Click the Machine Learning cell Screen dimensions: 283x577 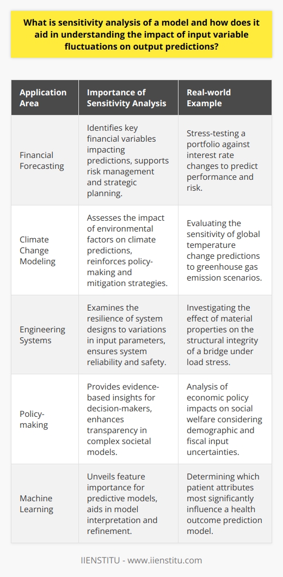45,503
